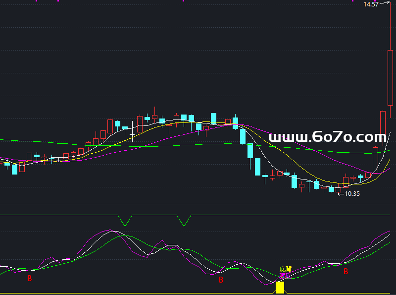
Task: Click the yellow signal bar in indicator panel
Action: tap(280, 288)
